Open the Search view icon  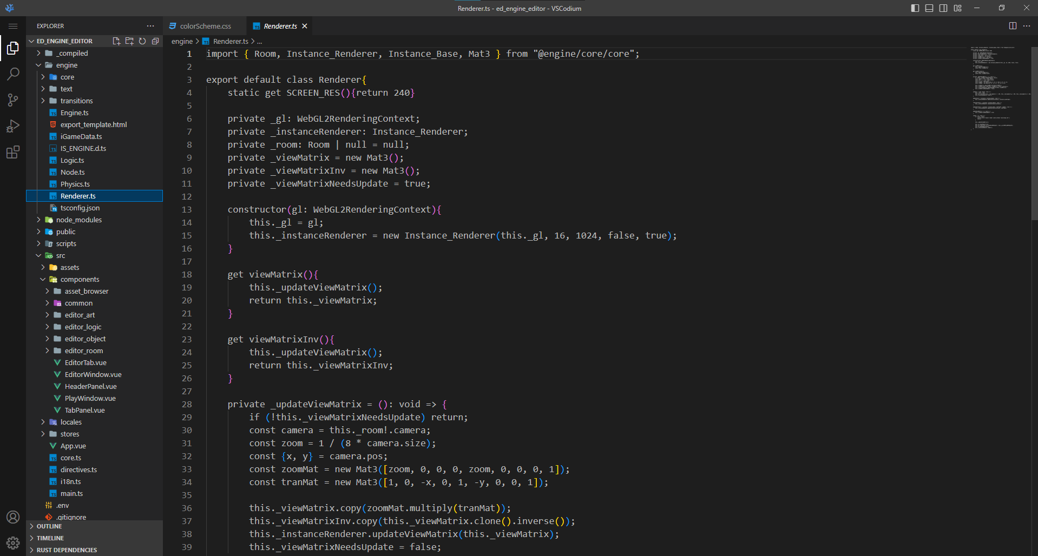pos(13,74)
